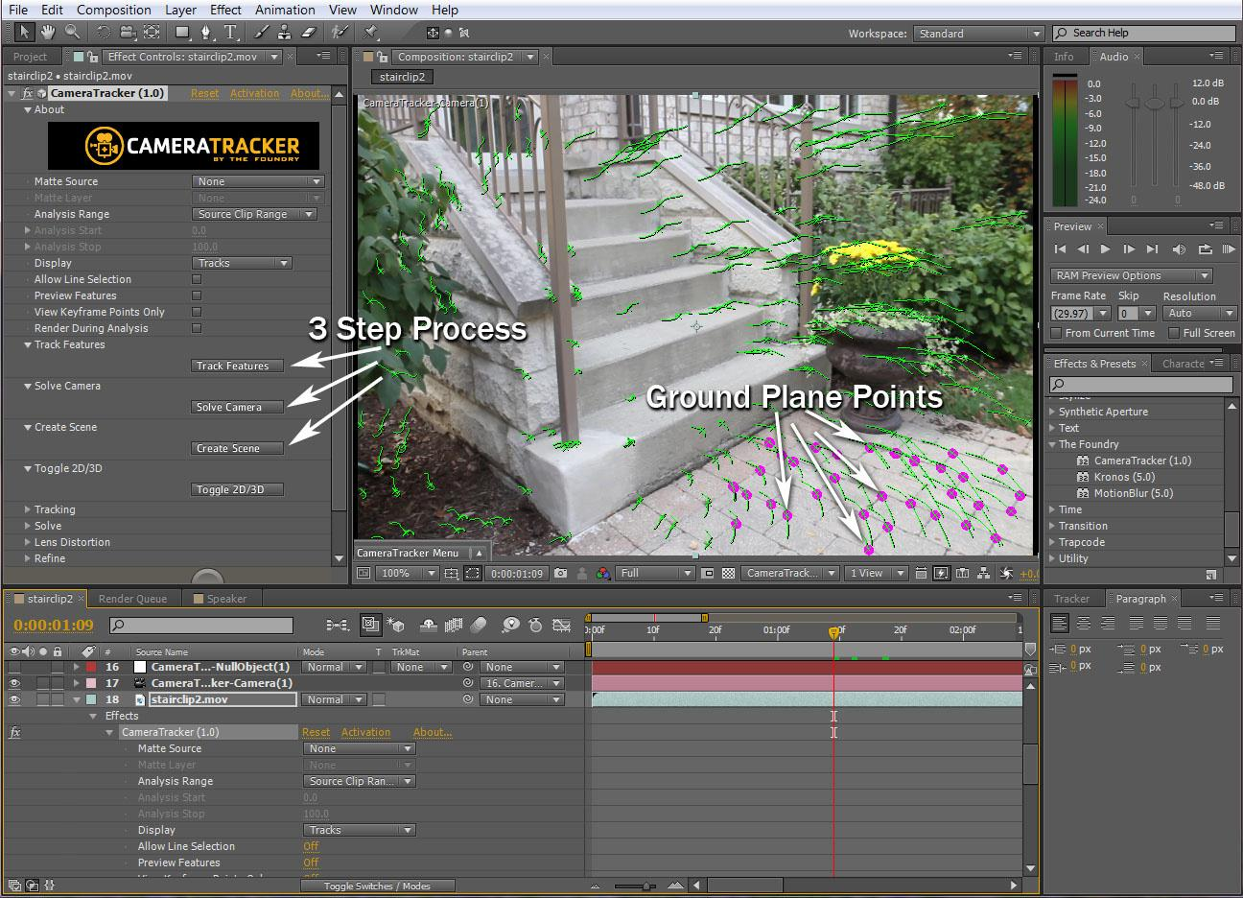The image size is (1243, 898).
Task: Jump to first frame in Preview
Action: coord(1060,249)
